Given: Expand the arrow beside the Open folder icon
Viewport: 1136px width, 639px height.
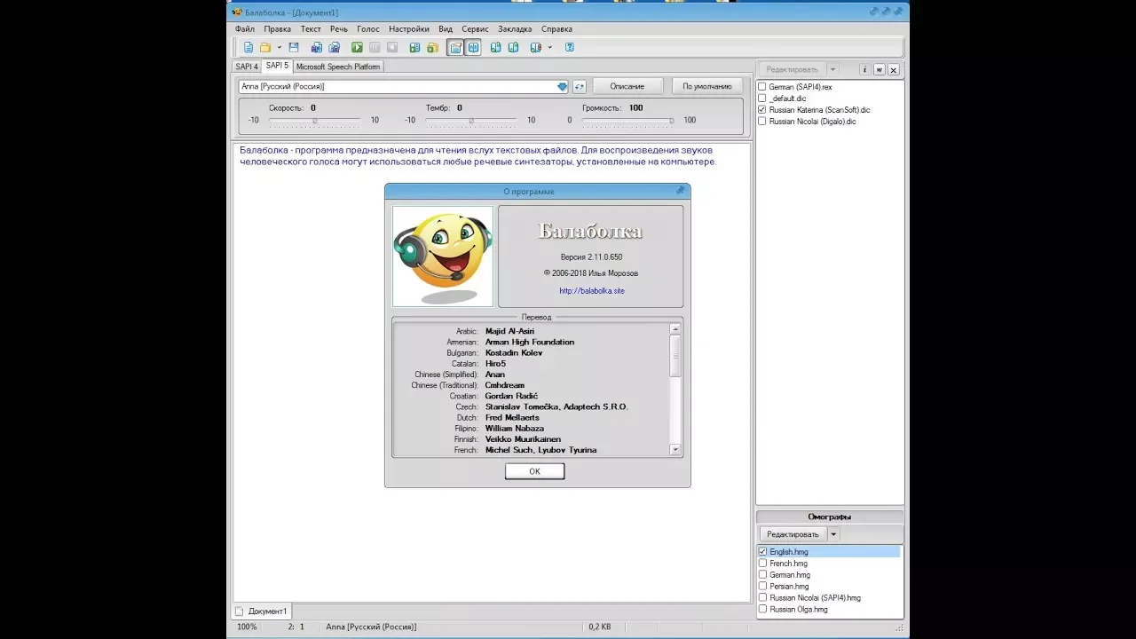Looking at the screenshot, I should (x=279, y=48).
